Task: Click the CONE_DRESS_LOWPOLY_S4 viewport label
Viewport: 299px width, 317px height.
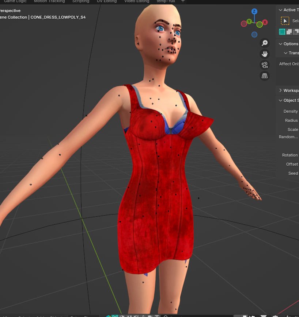Action: tap(58, 17)
